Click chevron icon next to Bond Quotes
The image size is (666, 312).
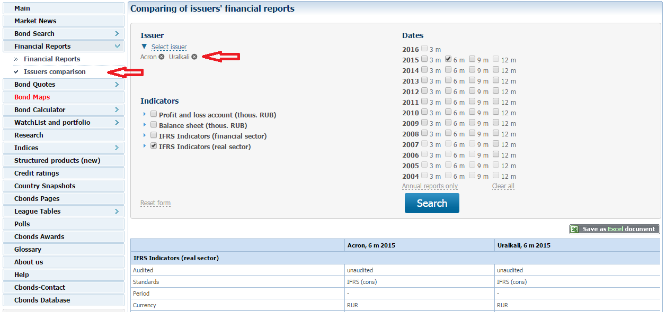(117, 85)
